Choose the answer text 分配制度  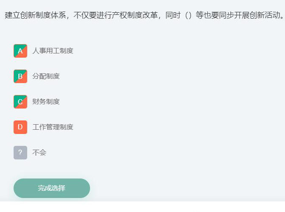pyautogui.click(x=46, y=76)
